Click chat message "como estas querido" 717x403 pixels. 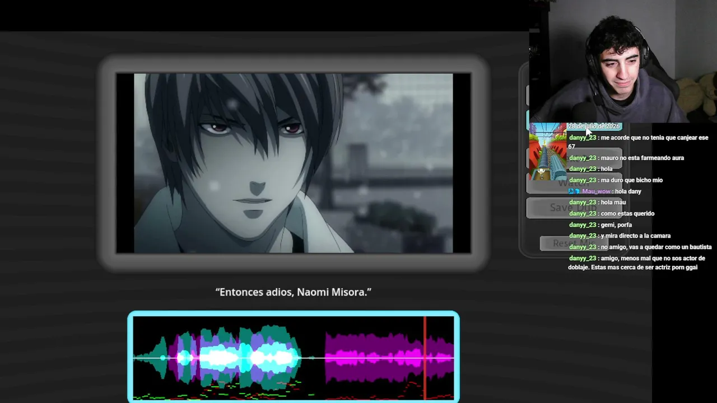(x=627, y=214)
